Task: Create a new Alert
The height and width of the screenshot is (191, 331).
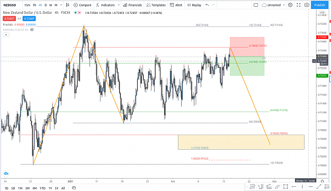Action: point(176,5)
